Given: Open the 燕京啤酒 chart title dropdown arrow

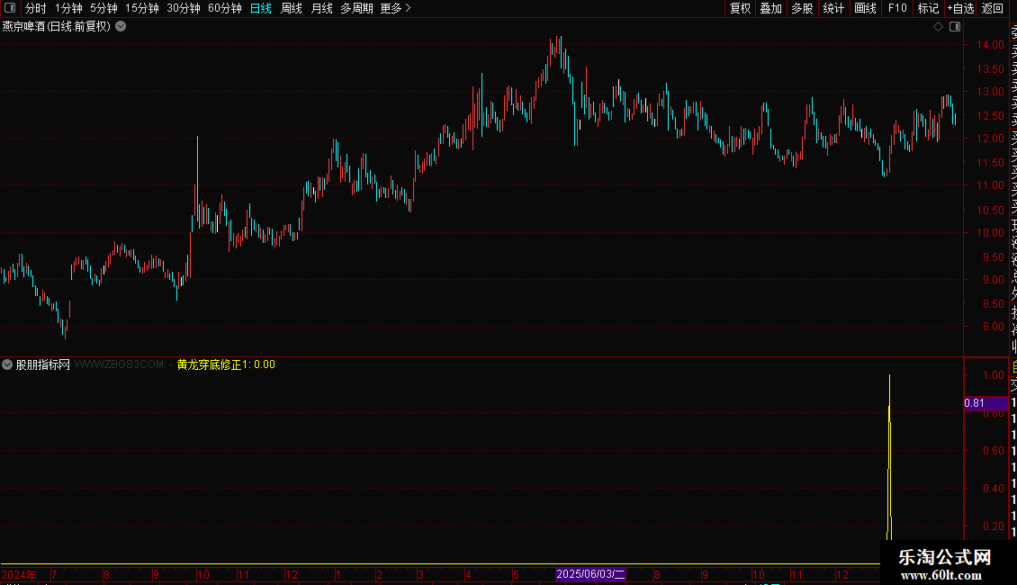Looking at the screenshot, I should (x=121, y=27).
